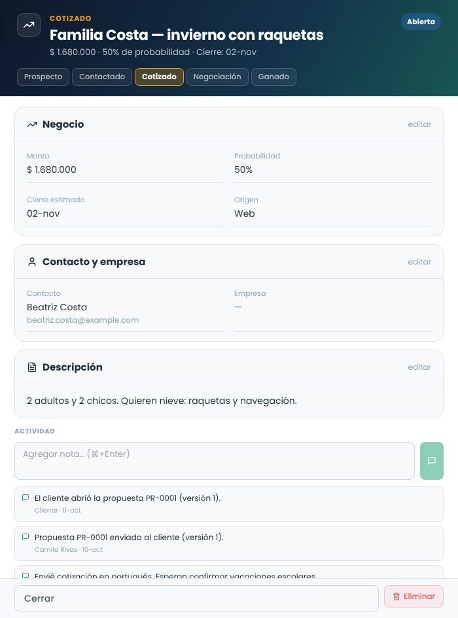Select the Cotizado stage
This screenshot has width=458, height=618.
coord(159,77)
